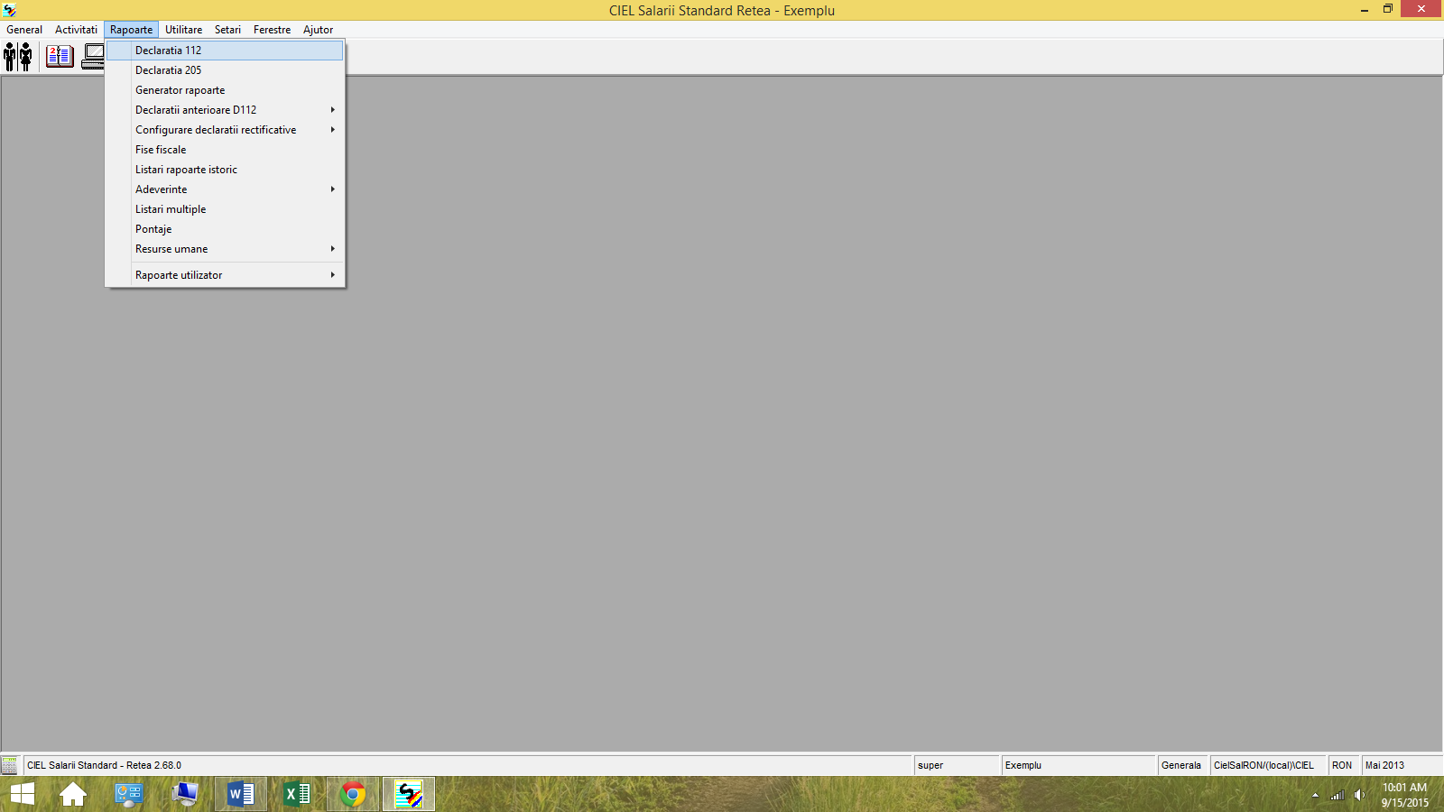The height and width of the screenshot is (812, 1444).
Task: Click 'super' user in status bar
Action: point(930,765)
